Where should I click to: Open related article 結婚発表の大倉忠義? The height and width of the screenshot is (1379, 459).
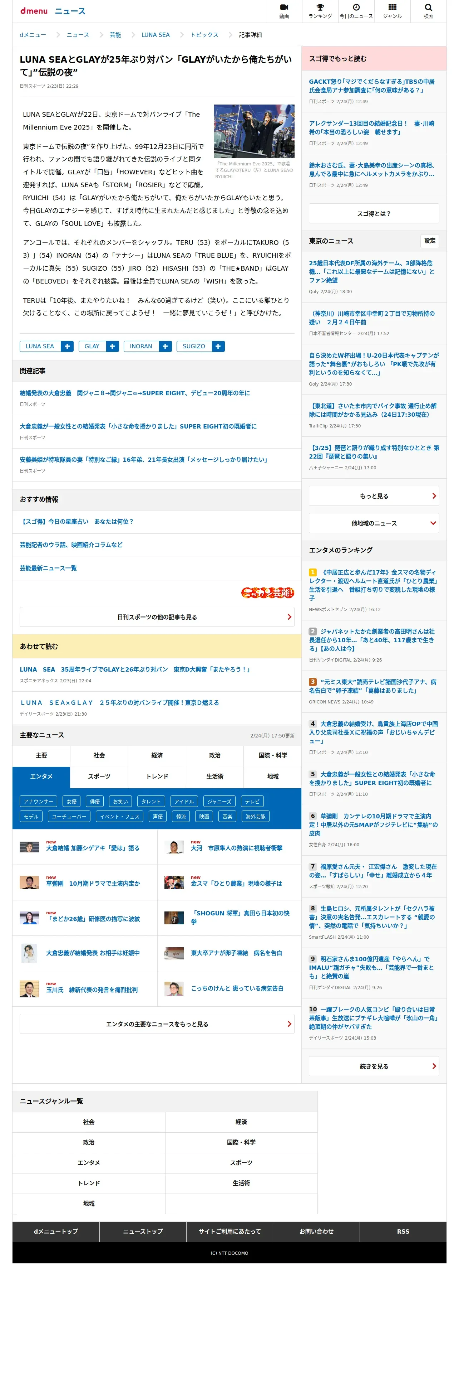click(135, 393)
